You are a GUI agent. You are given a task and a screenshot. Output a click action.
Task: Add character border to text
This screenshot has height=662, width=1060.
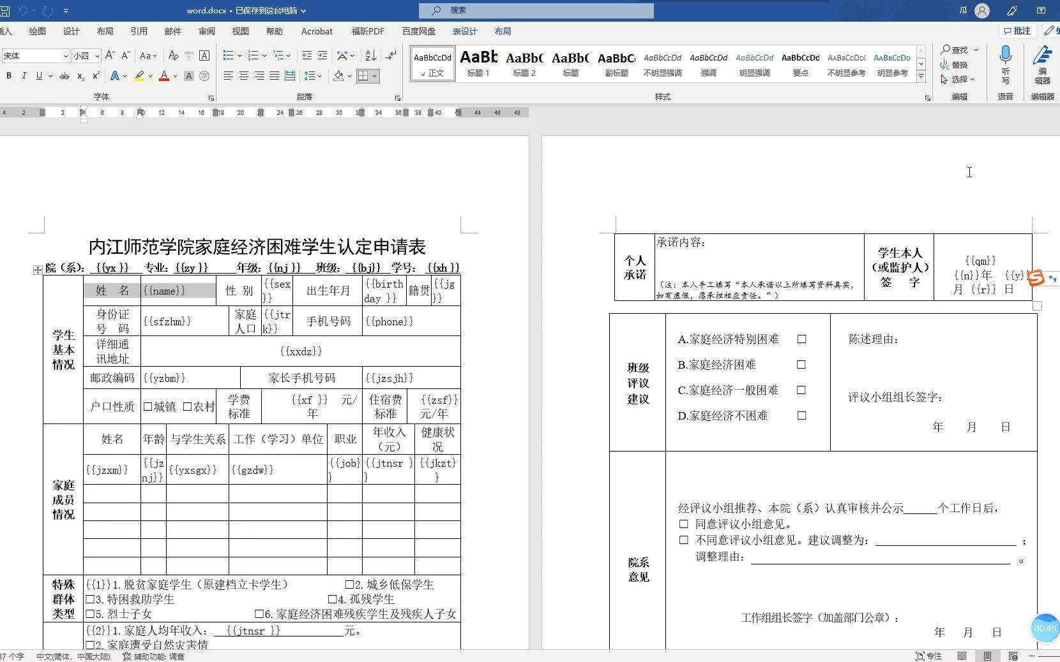[204, 55]
